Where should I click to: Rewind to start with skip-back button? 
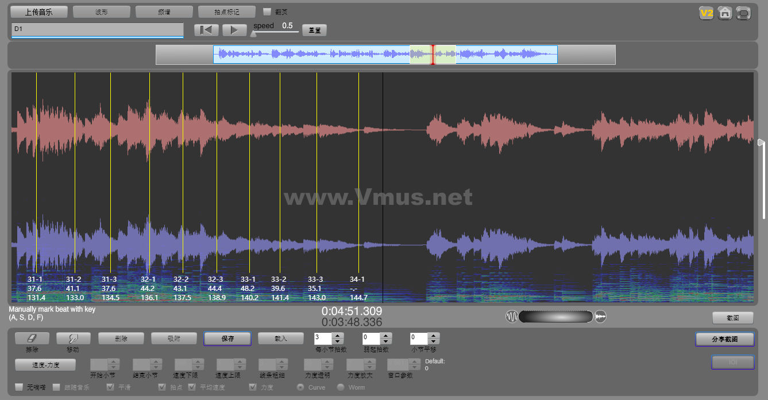click(206, 30)
